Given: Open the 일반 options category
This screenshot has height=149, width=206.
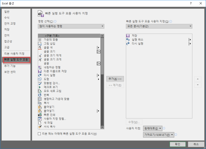Looking at the screenshot, I should pos(7,12).
